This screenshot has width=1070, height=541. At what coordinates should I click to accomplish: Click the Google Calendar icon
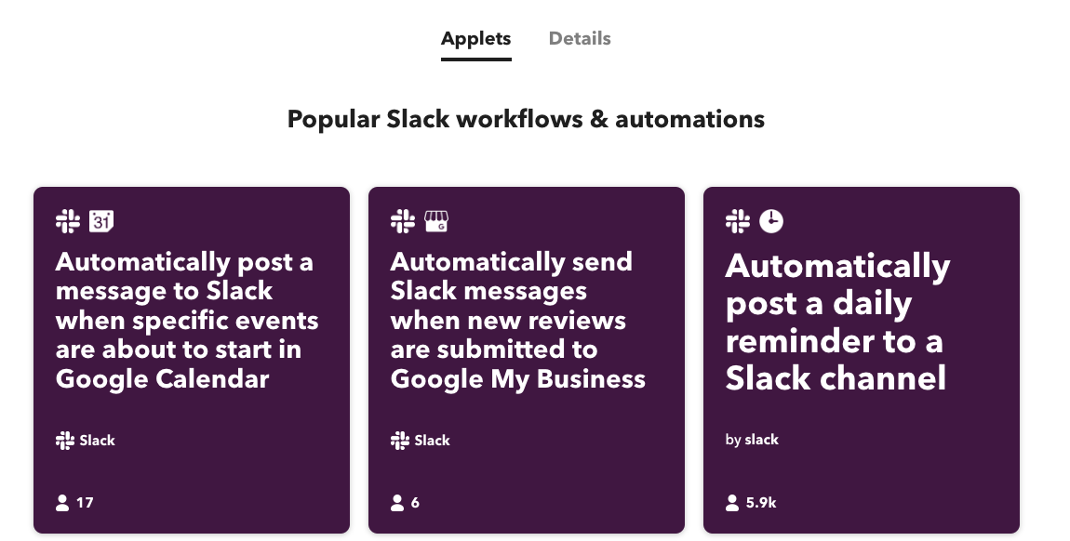pyautogui.click(x=101, y=221)
